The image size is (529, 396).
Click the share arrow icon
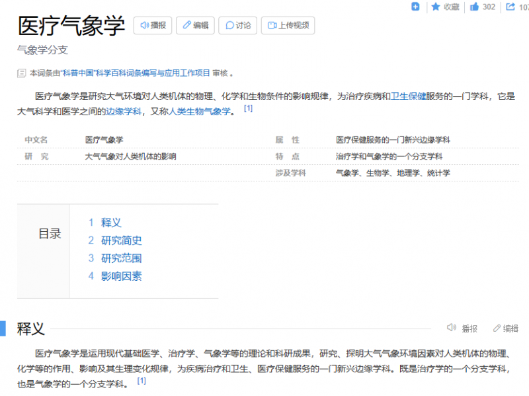[510, 7]
